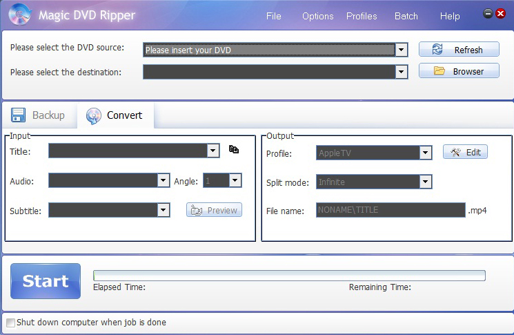The width and height of the screenshot is (514, 335).
Task: Expand the destination dropdown arrow
Action: pos(402,72)
